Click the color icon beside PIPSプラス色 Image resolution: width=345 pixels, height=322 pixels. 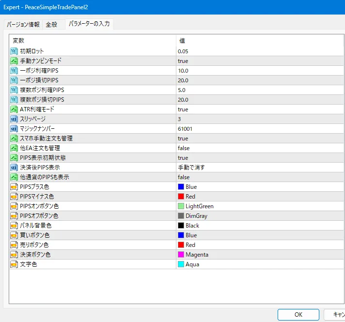tap(14, 187)
